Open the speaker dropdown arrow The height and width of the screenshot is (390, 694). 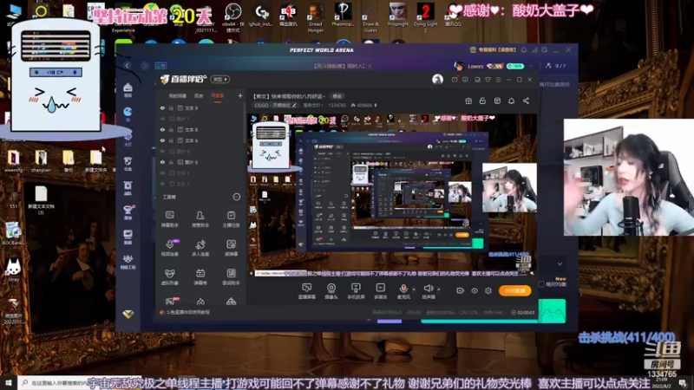point(439,289)
